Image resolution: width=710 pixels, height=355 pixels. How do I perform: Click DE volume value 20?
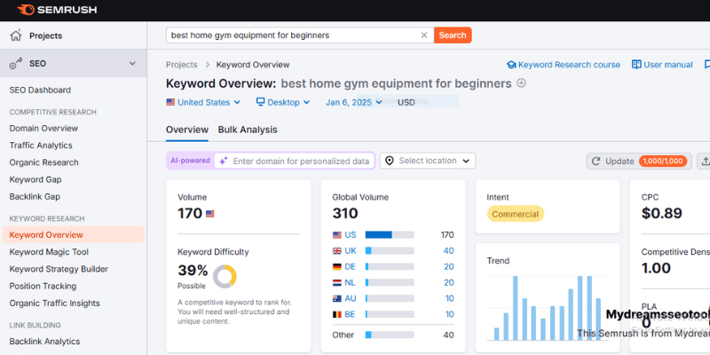[449, 267]
